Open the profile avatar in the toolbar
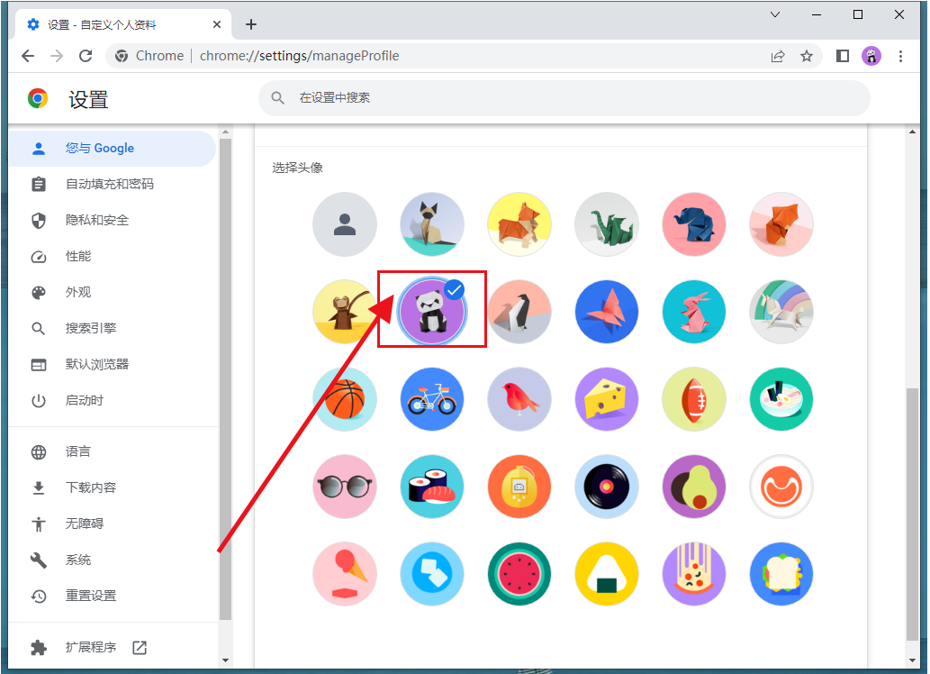This screenshot has width=930, height=674. tap(871, 56)
